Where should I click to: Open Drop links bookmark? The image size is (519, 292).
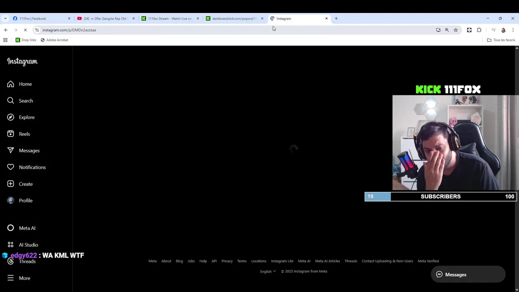click(x=26, y=40)
